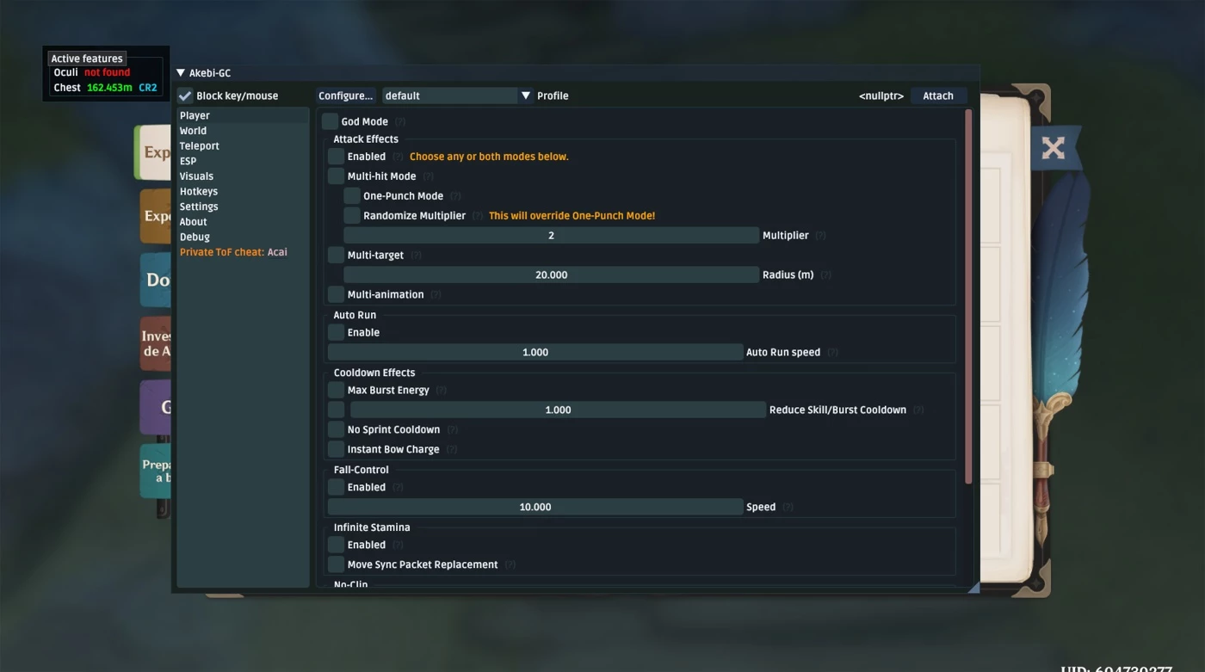Click the vertical scrollbar of the settings panel

click(x=968, y=293)
